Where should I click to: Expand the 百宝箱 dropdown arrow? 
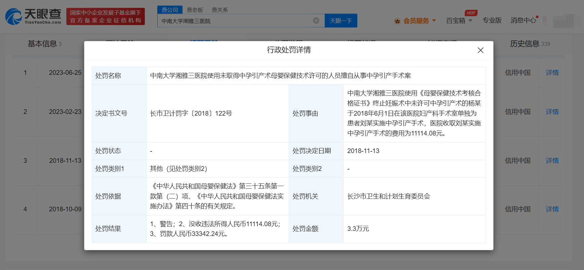(x=470, y=21)
